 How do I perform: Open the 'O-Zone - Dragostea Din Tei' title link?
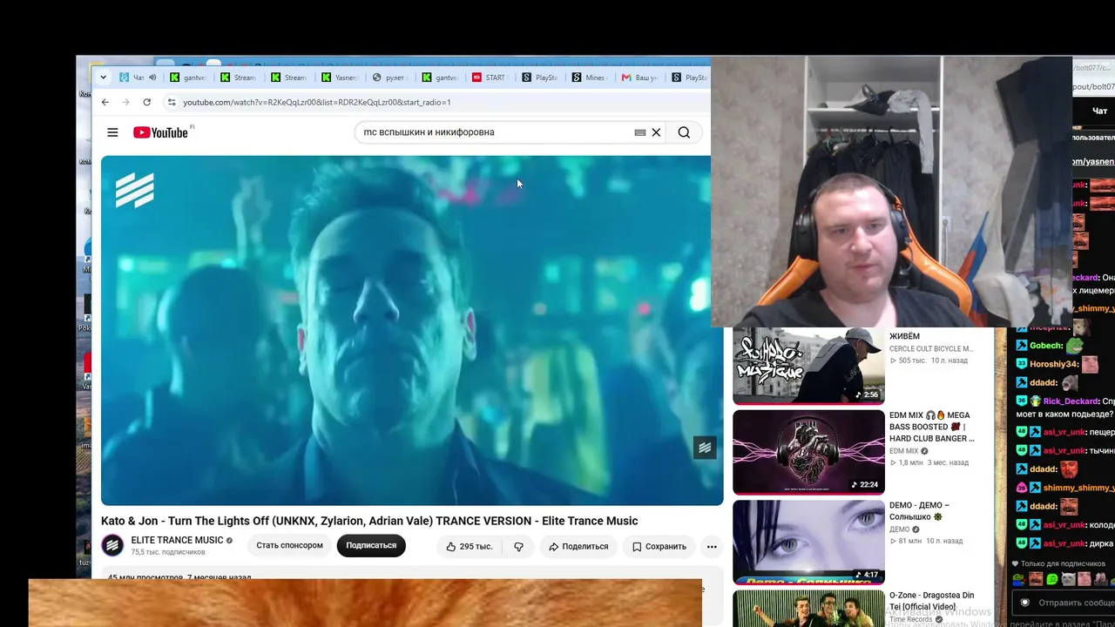[931, 601]
